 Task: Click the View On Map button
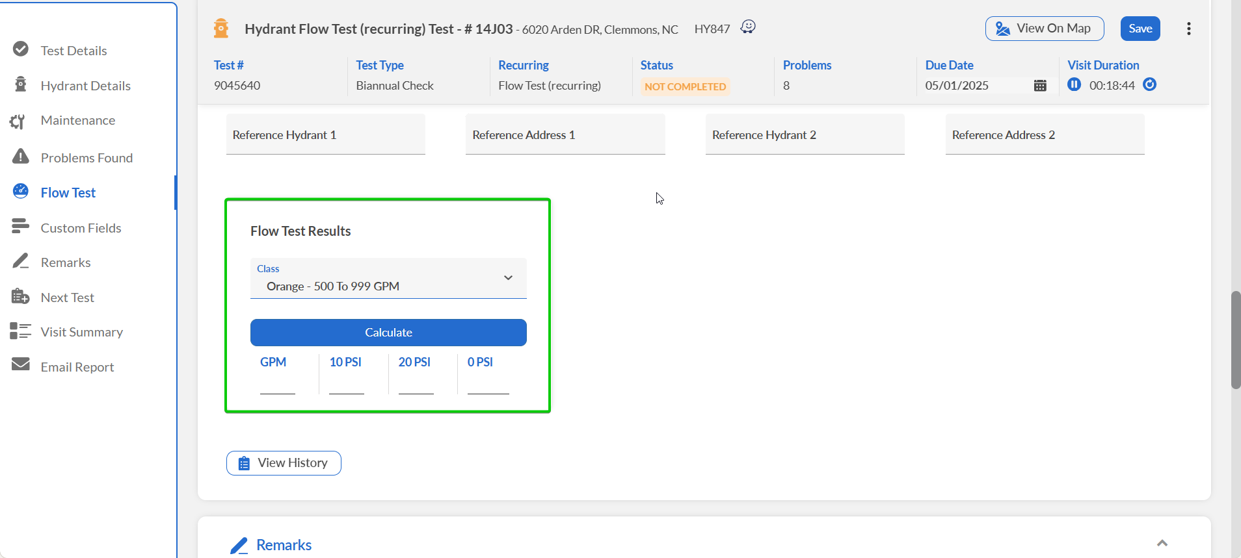point(1044,29)
